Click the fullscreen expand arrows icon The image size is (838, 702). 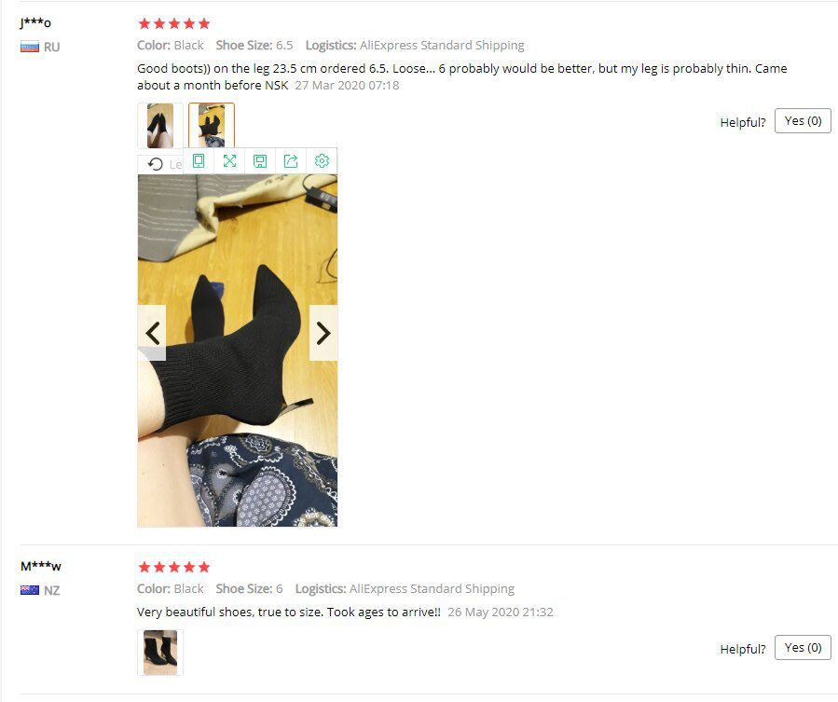(x=229, y=161)
